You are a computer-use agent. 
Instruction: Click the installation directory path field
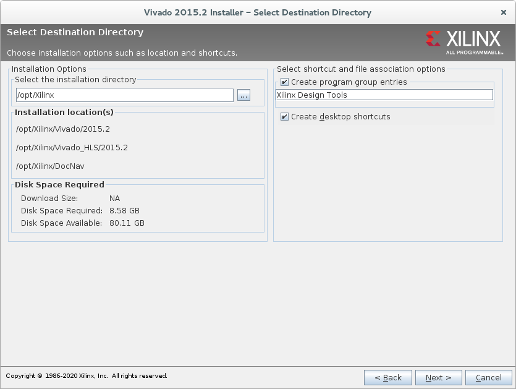point(125,95)
